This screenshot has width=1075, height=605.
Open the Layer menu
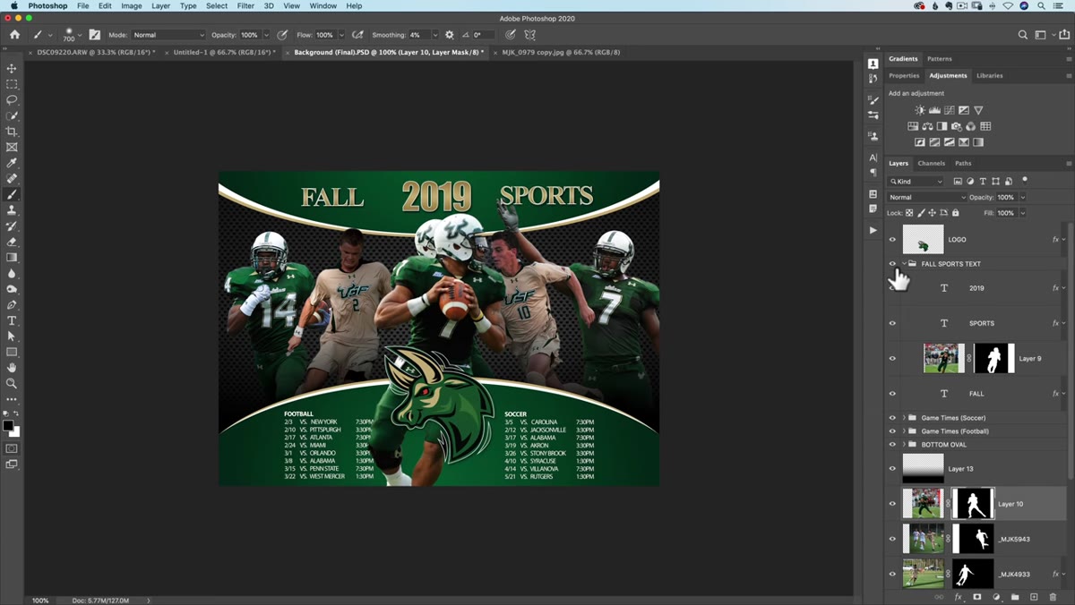pos(160,5)
